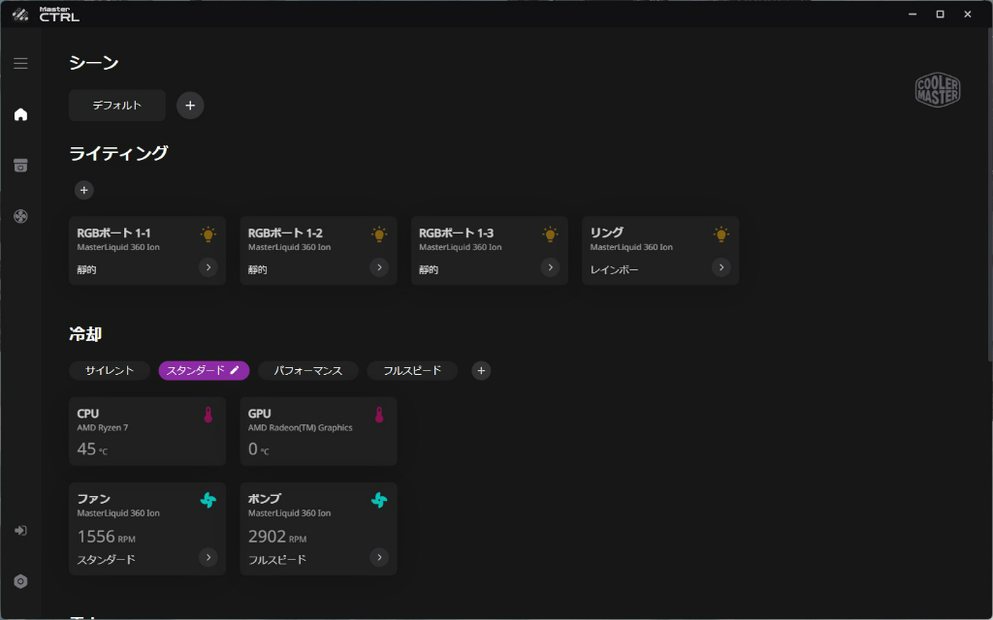
Task: Click the Cooler Master logo
Action: point(938,90)
